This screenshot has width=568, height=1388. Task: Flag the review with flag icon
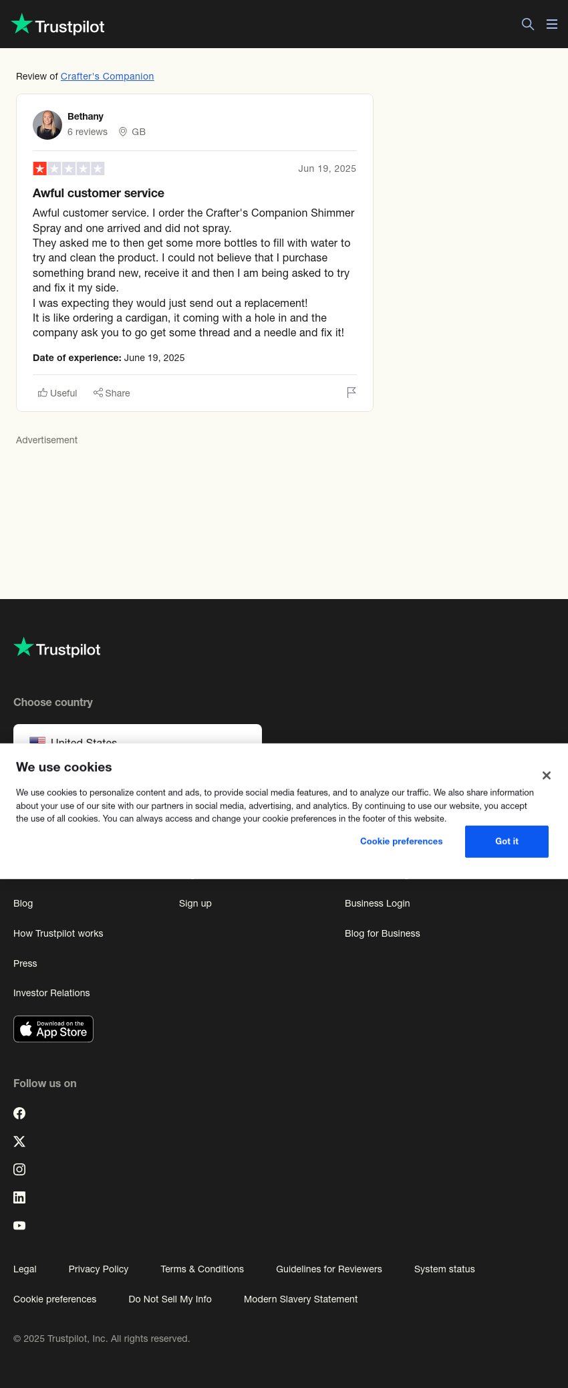[x=351, y=392]
